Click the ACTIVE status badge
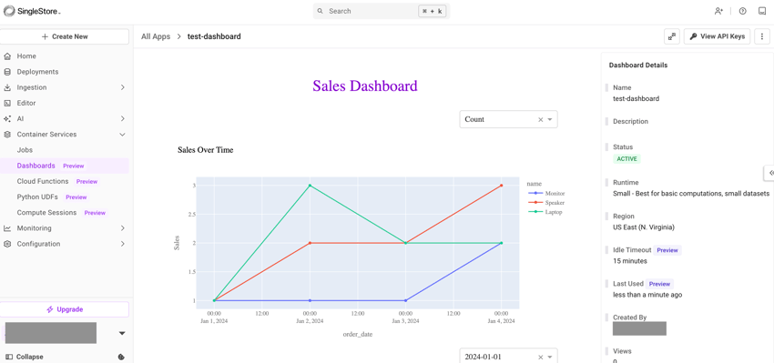 tap(626, 159)
